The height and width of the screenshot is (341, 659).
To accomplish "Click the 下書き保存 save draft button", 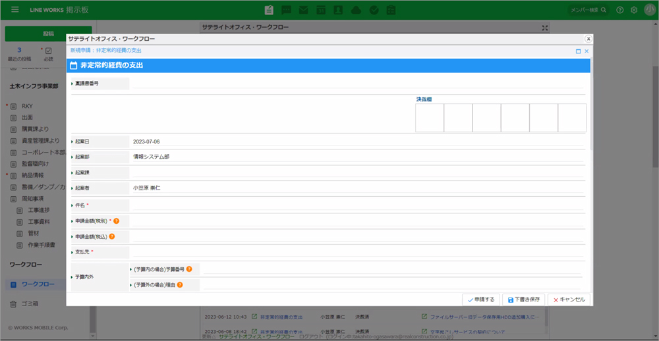I will [523, 300].
